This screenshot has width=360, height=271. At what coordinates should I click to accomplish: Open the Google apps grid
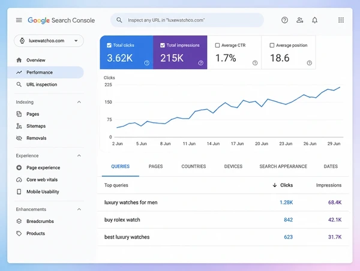tap(341, 20)
